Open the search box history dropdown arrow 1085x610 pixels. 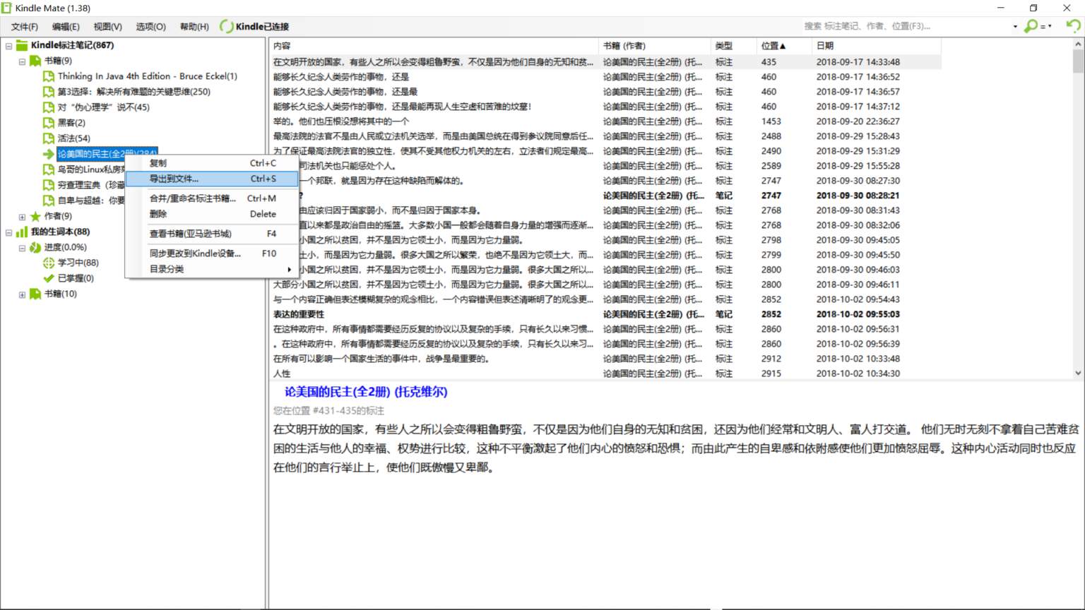tap(1015, 27)
